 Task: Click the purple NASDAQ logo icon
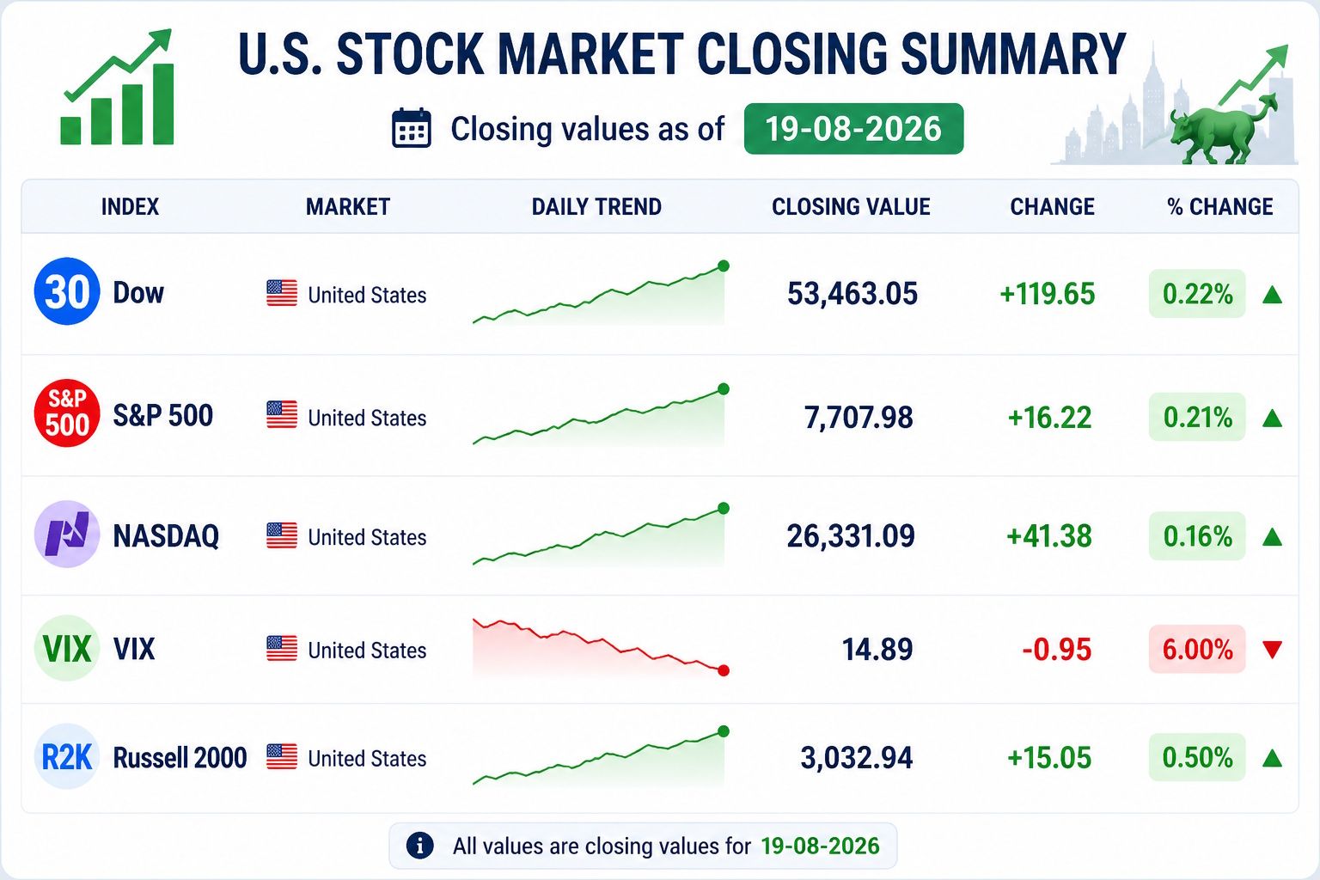[67, 535]
